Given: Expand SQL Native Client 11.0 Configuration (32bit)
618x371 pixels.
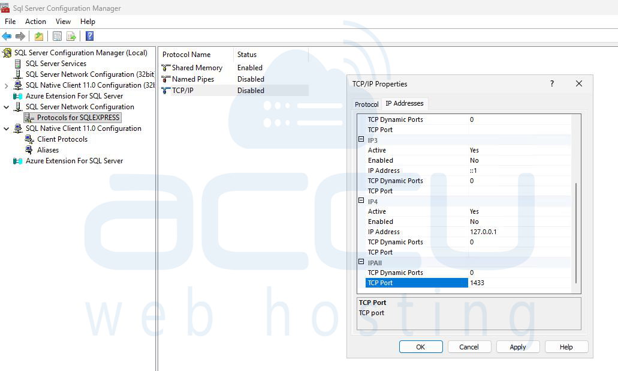Looking at the screenshot, I should (7, 85).
